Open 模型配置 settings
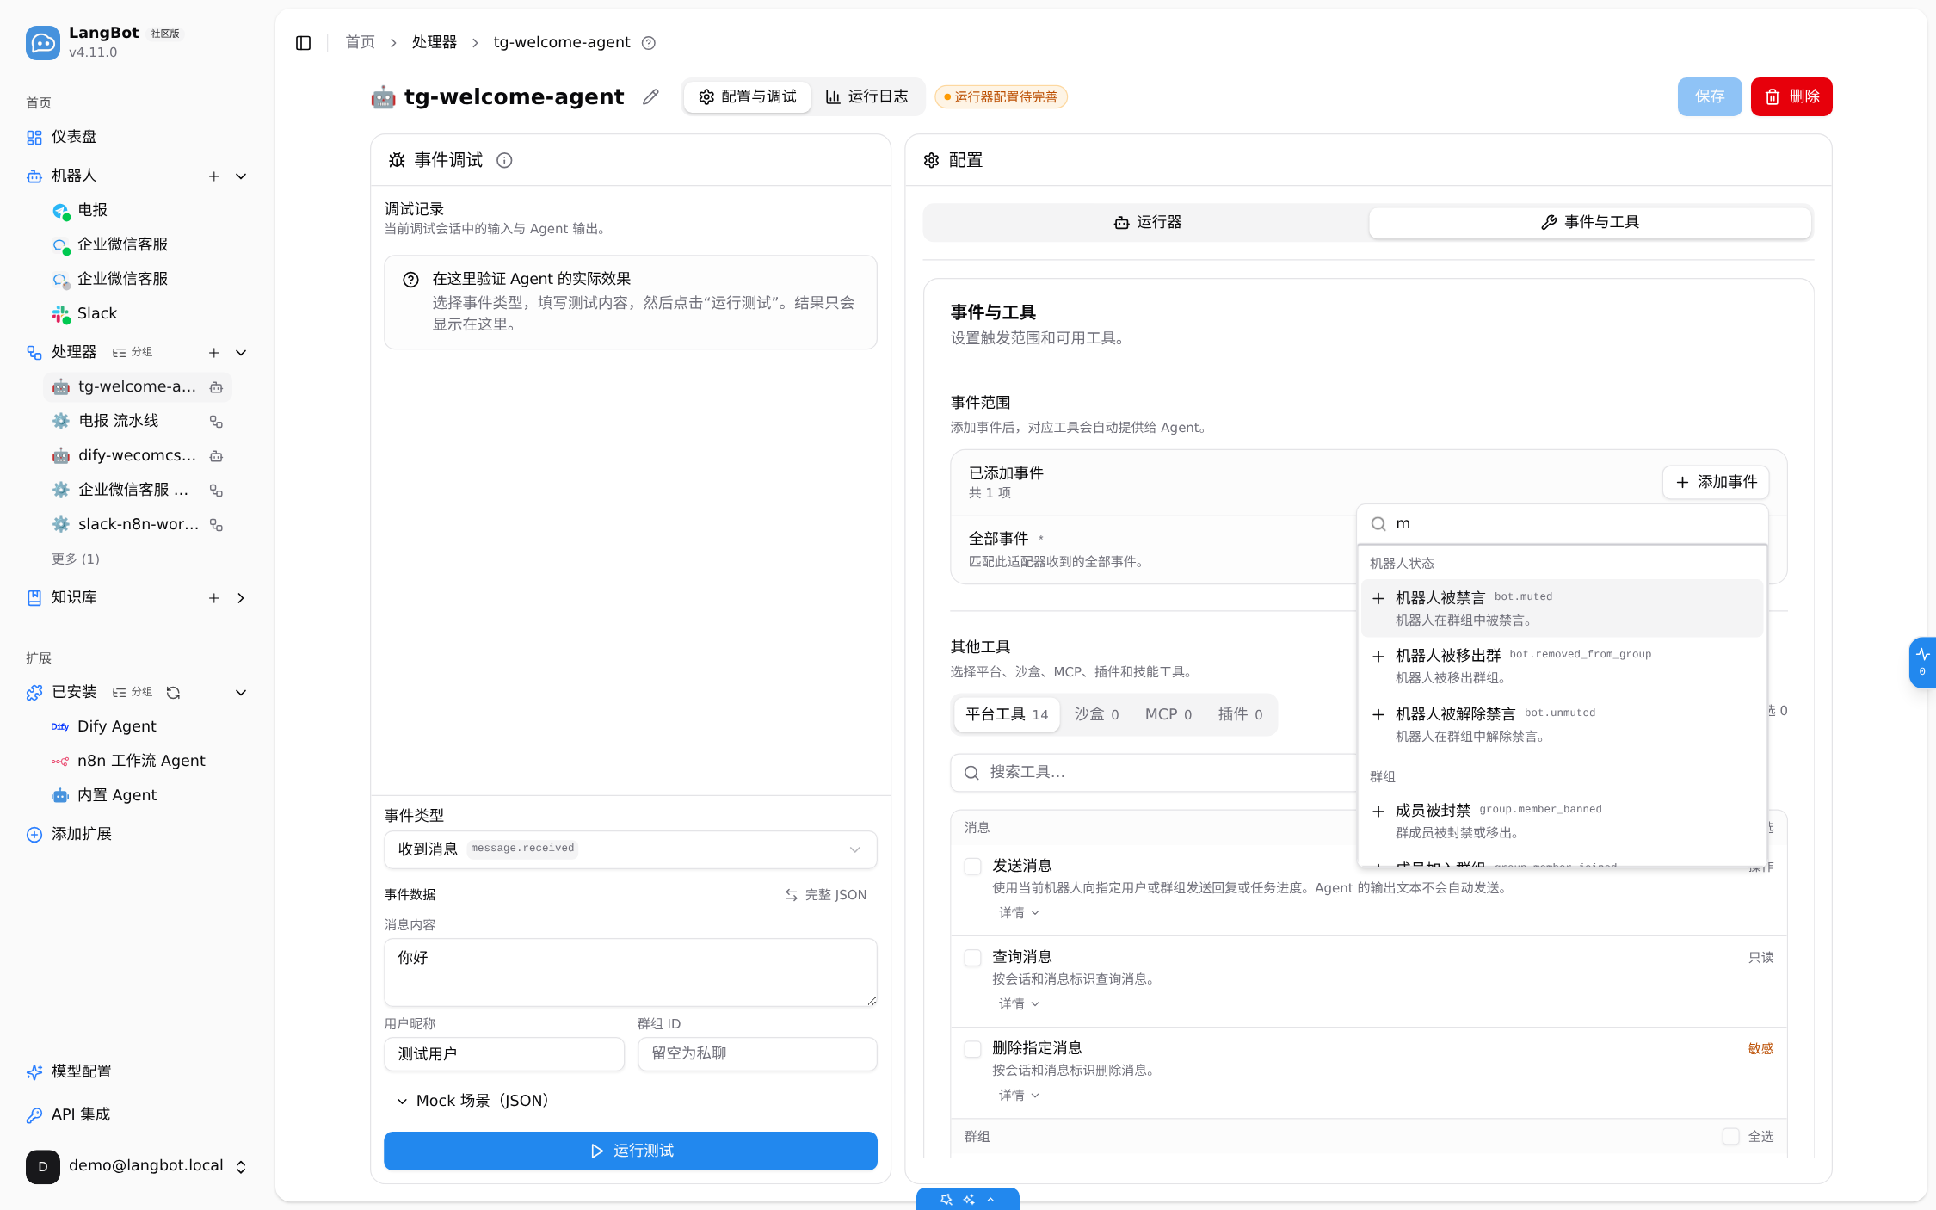This screenshot has height=1210, width=1936. tap(138, 1071)
